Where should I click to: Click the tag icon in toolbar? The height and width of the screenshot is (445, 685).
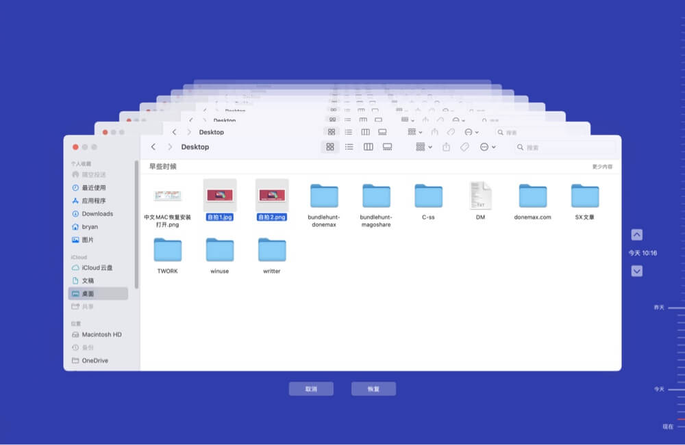tap(464, 147)
